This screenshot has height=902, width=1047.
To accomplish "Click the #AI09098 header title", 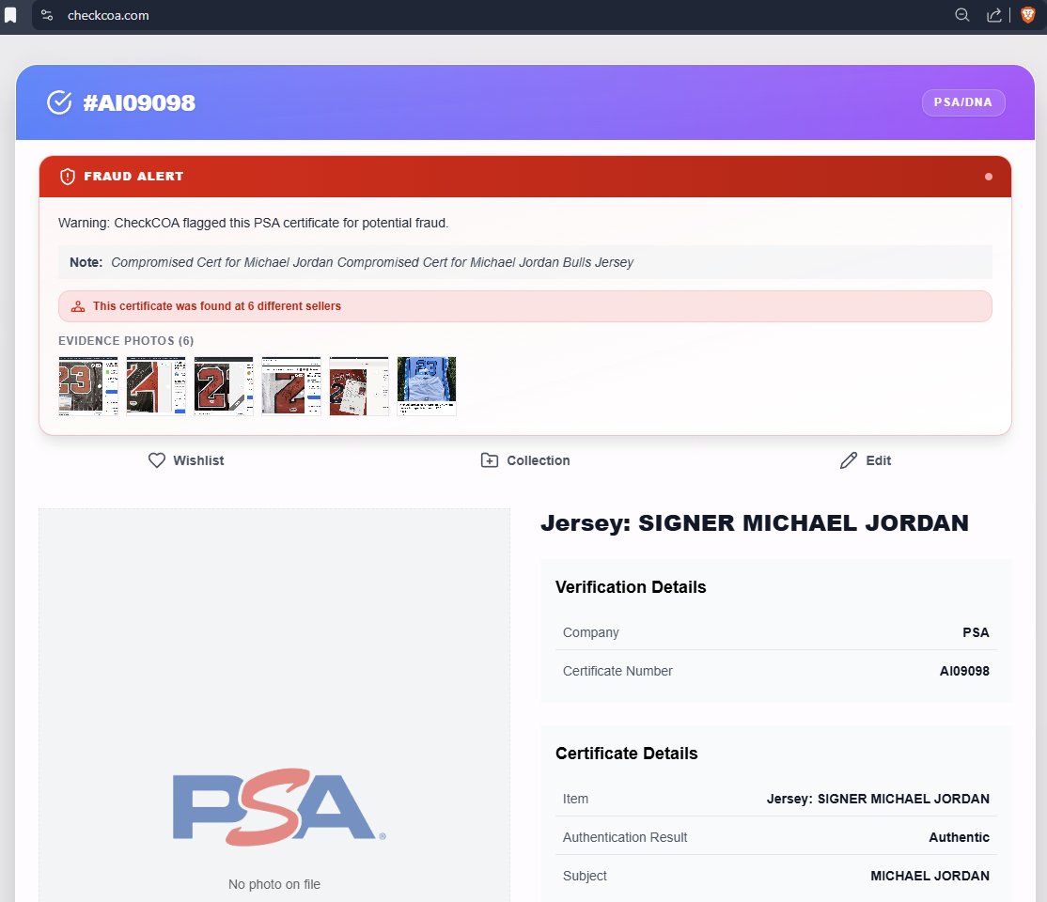I will point(139,102).
